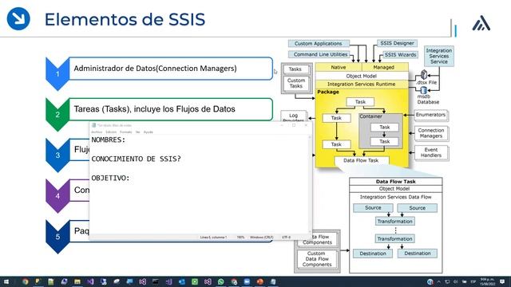Click Custom Applications box in diagram

(319, 44)
